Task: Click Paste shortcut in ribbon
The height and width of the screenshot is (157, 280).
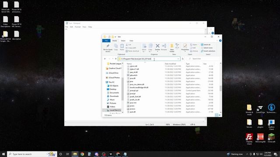Action: click(x=132, y=51)
